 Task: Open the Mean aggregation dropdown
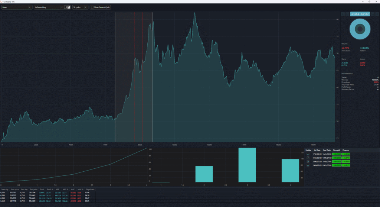(x=17, y=7)
